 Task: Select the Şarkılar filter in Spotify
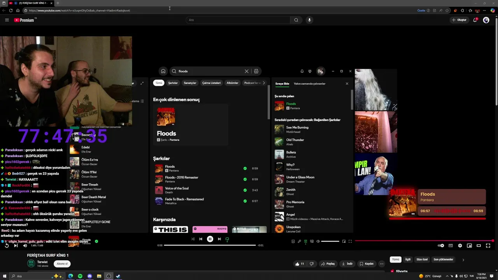(173, 83)
